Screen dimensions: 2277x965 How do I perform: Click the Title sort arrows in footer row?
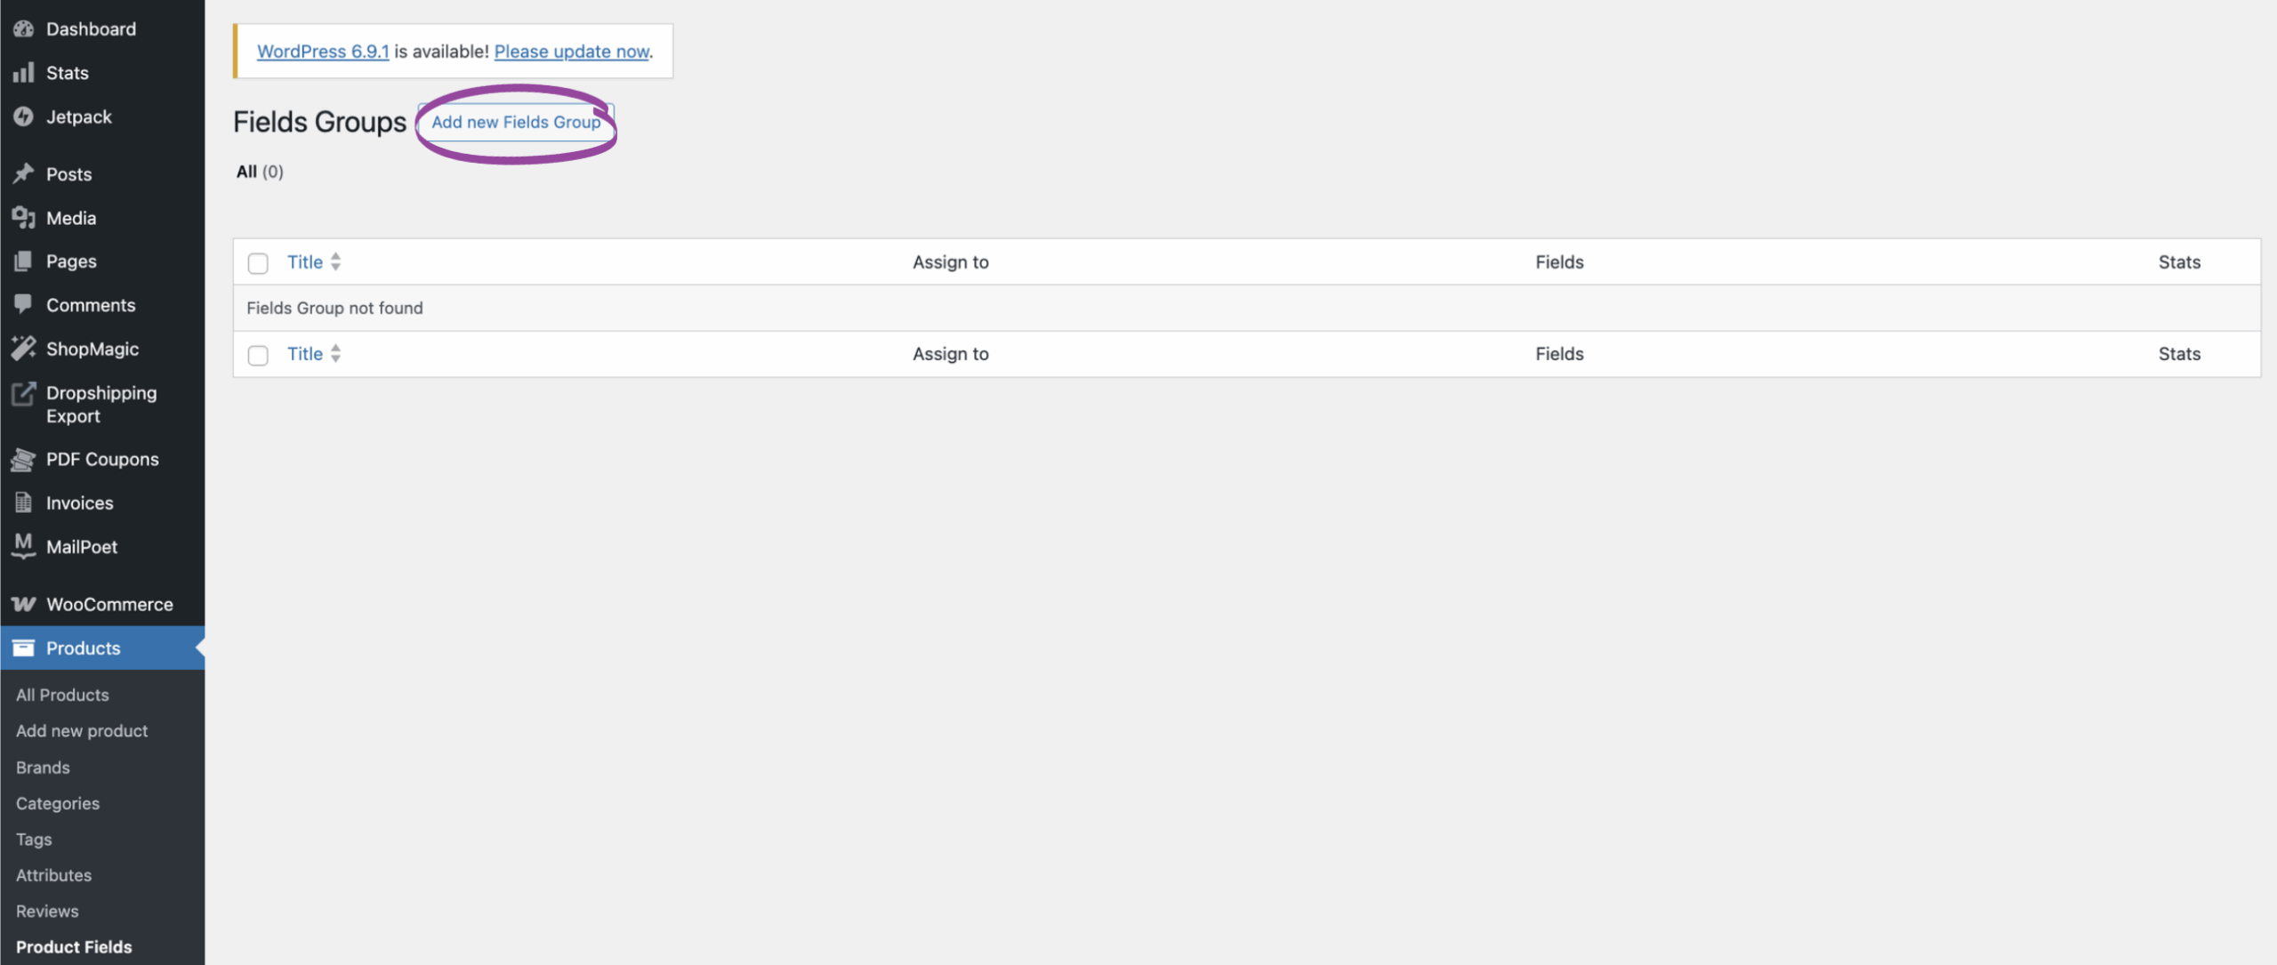click(x=335, y=353)
